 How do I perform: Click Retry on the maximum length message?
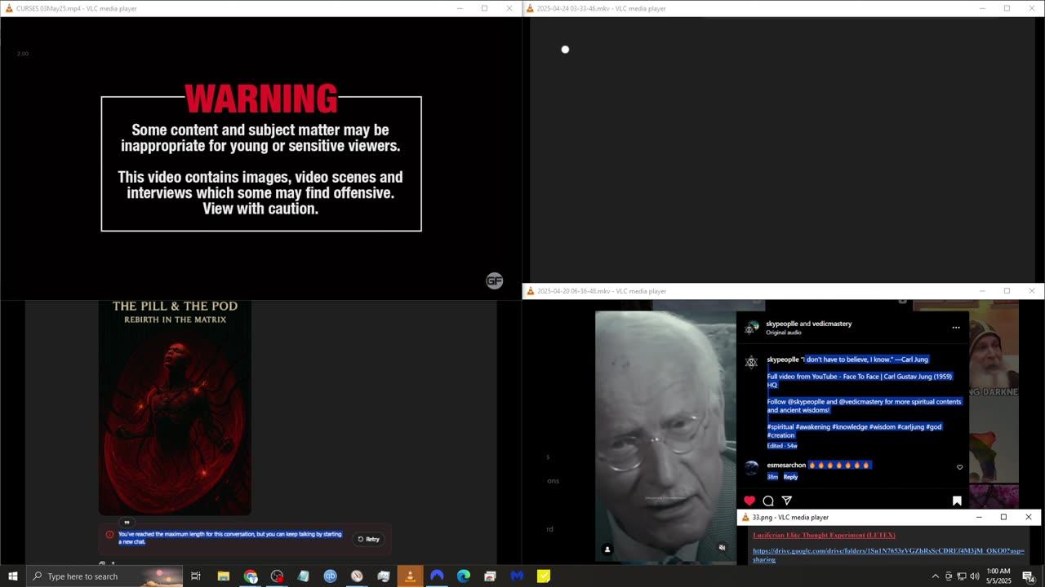click(x=369, y=539)
